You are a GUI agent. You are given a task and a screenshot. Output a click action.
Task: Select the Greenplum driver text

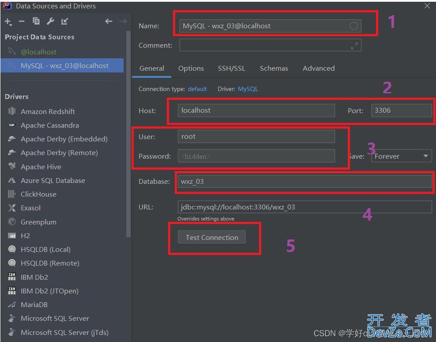pyautogui.click(x=38, y=222)
